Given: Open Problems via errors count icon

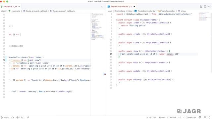Looking at the screenshot, I should click(18, 117).
